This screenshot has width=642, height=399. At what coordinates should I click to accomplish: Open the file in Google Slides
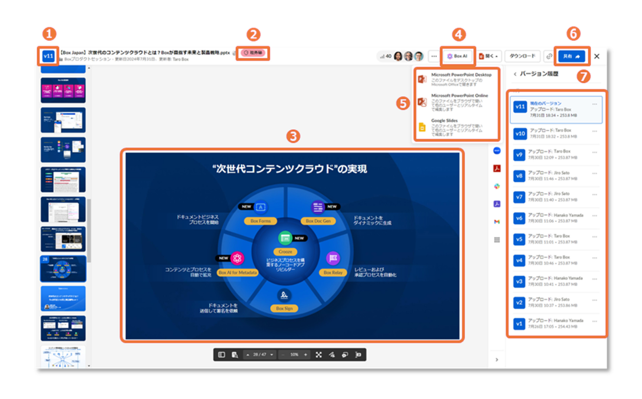(x=458, y=128)
